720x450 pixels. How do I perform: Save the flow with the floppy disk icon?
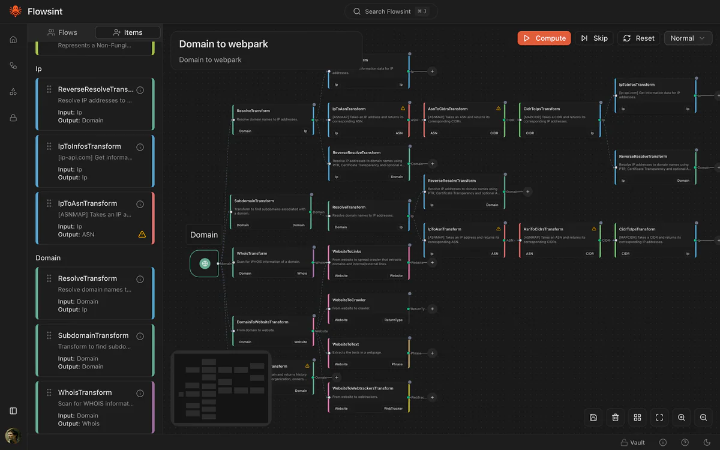[593, 418]
